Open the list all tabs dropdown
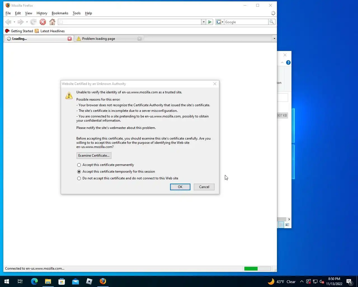The width and height of the screenshot is (358, 287). point(274,39)
